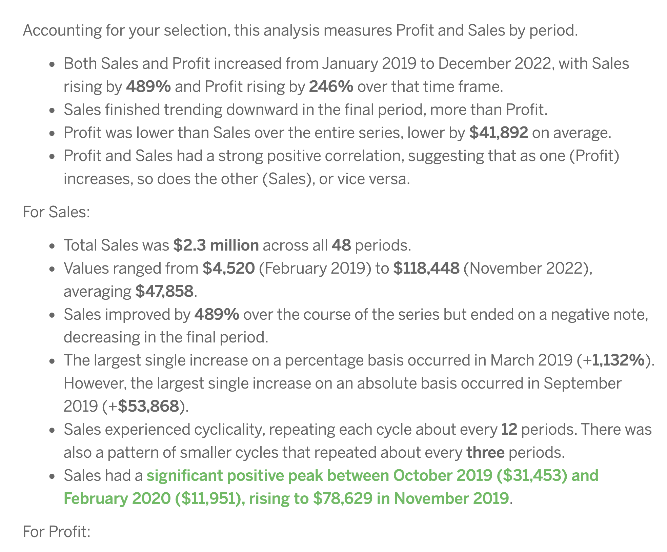Click the bold $118,448 maximum value

[426, 268]
